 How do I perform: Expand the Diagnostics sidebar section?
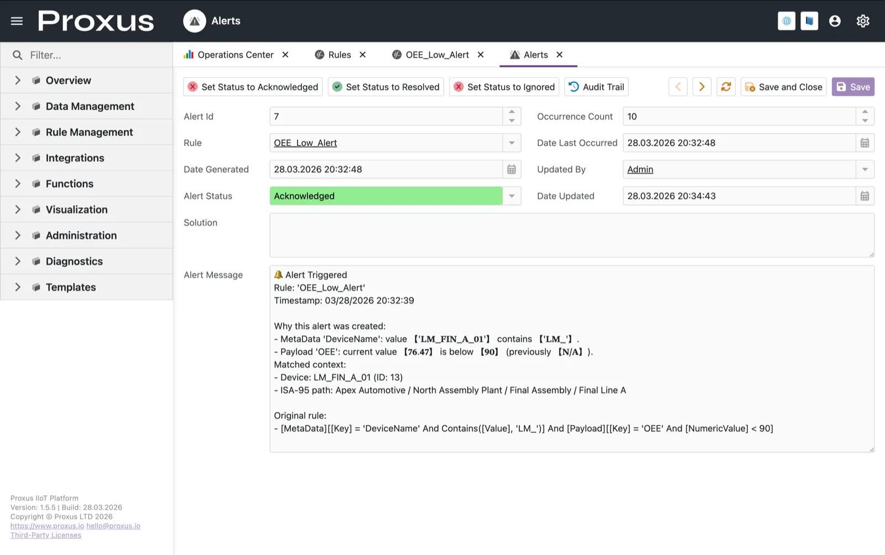[x=18, y=261]
